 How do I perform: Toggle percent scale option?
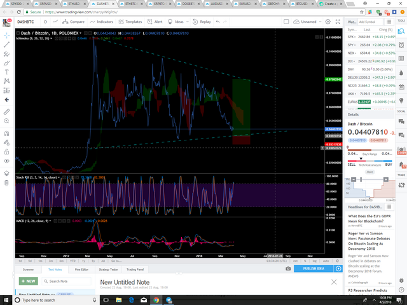pos(305,261)
